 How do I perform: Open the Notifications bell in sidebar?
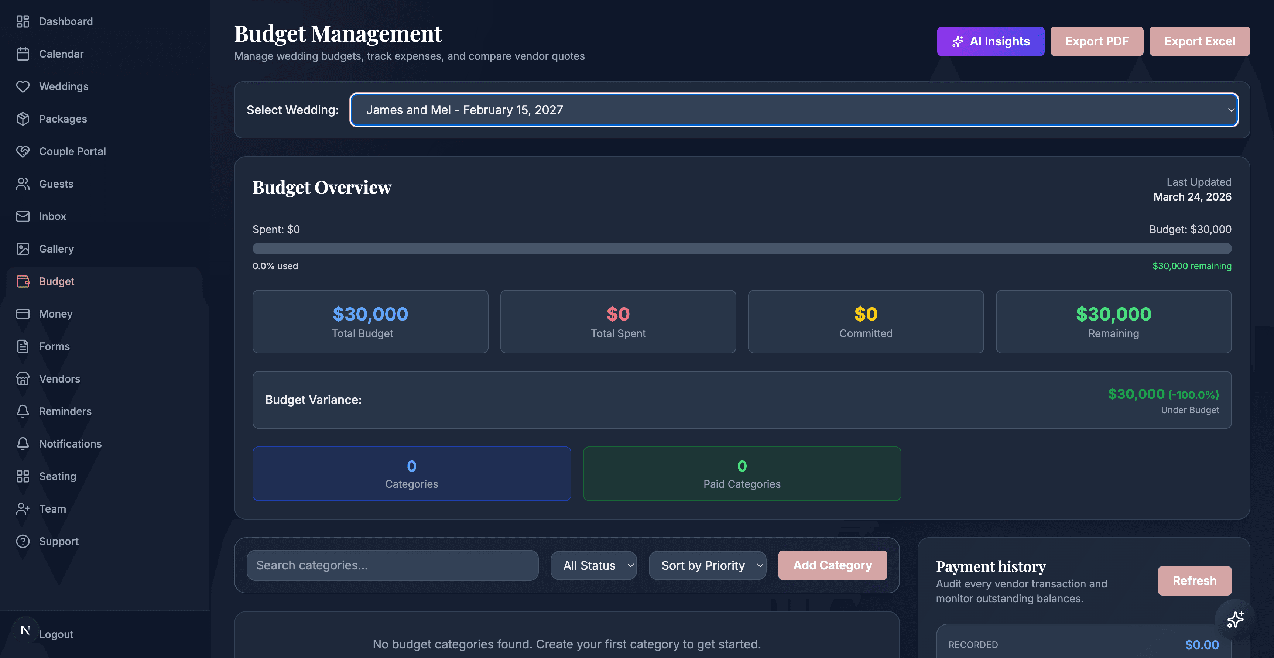click(x=23, y=443)
